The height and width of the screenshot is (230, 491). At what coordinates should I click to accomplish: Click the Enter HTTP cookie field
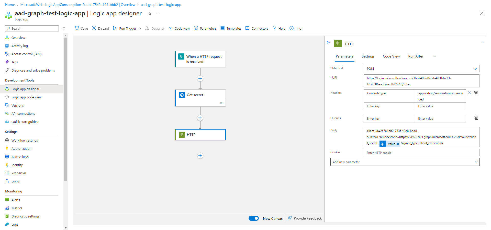coord(421,153)
